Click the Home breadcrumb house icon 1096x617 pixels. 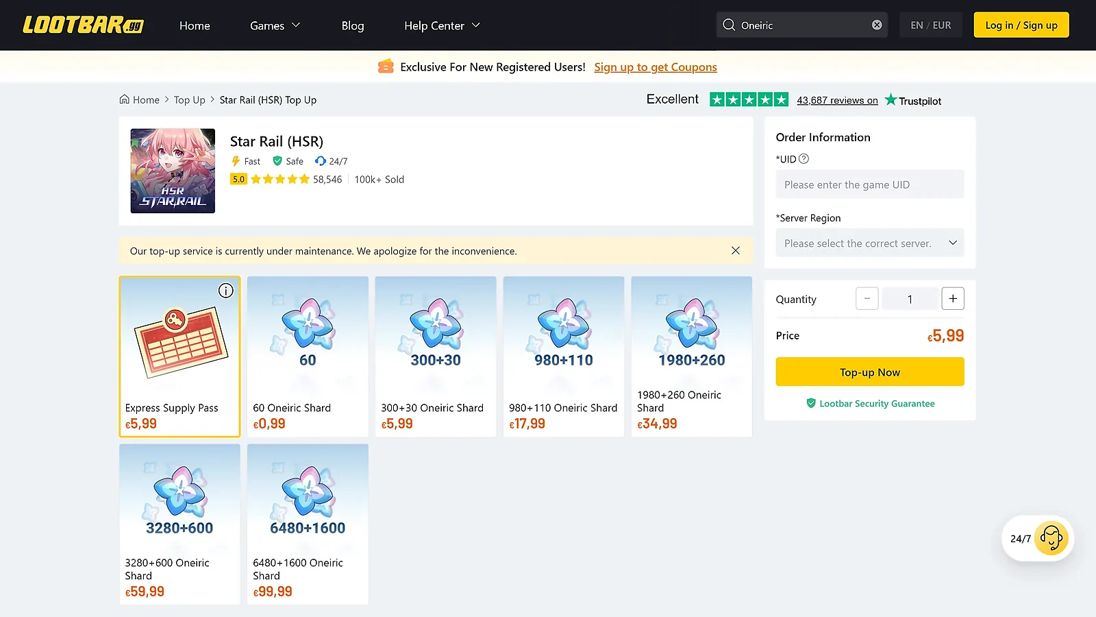pos(124,99)
